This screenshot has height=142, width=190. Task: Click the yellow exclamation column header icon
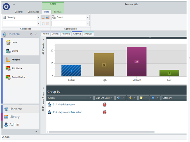130,98
